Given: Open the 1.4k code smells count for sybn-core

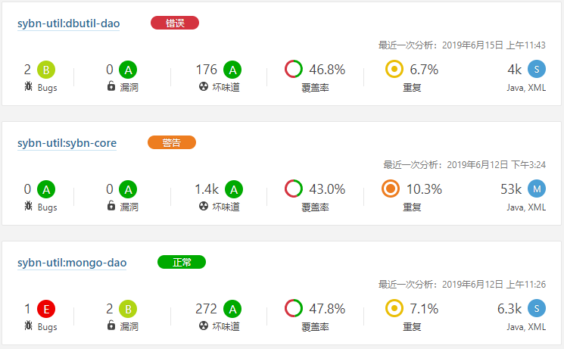Looking at the screenshot, I should point(206,189).
